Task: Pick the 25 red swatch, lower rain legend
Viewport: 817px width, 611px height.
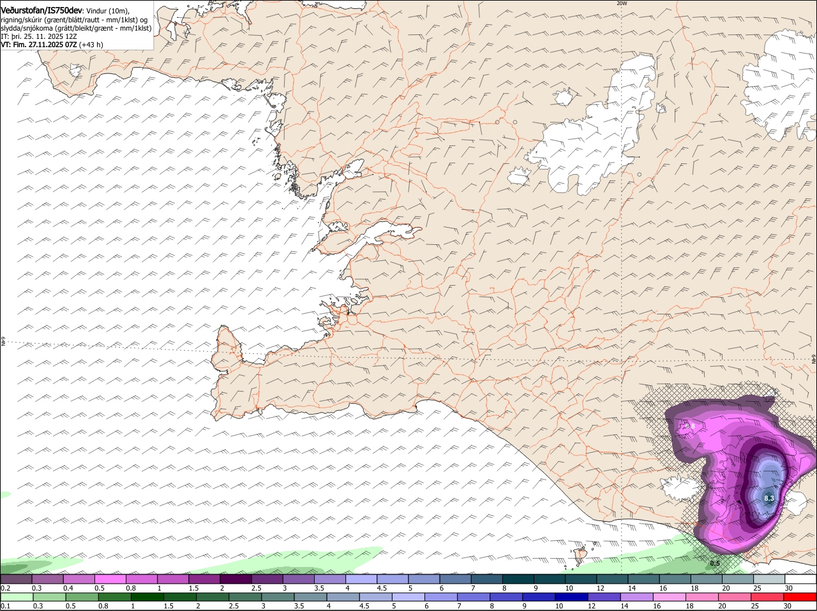Action: pyautogui.click(x=768, y=597)
